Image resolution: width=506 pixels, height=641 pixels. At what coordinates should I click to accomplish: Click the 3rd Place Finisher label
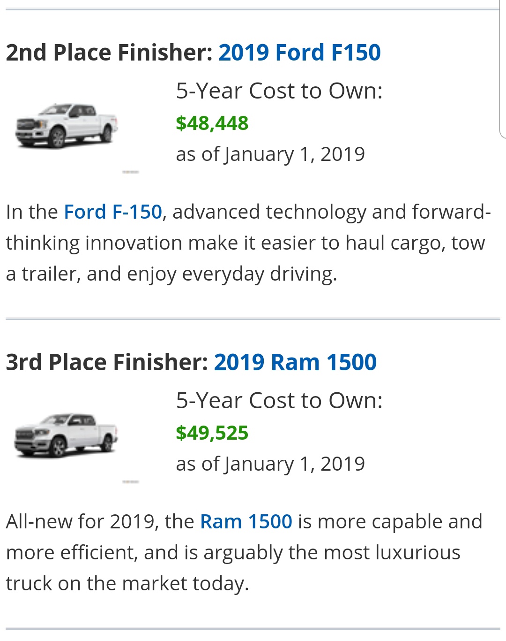(x=107, y=362)
